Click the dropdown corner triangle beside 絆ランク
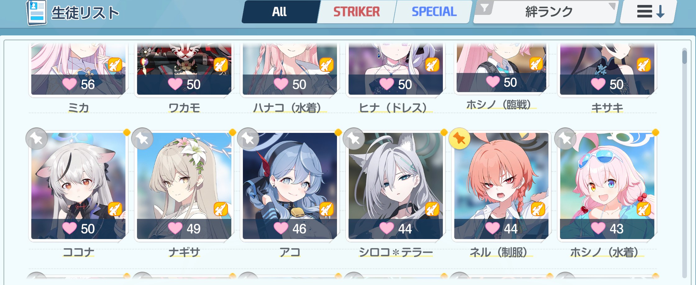Viewport: 696px width, 285px height. (612, 6)
